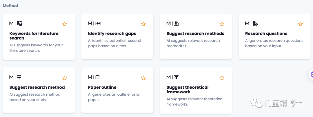Click the dotted square icon on Paper outline
This screenshot has width=313, height=117.
(98, 77)
